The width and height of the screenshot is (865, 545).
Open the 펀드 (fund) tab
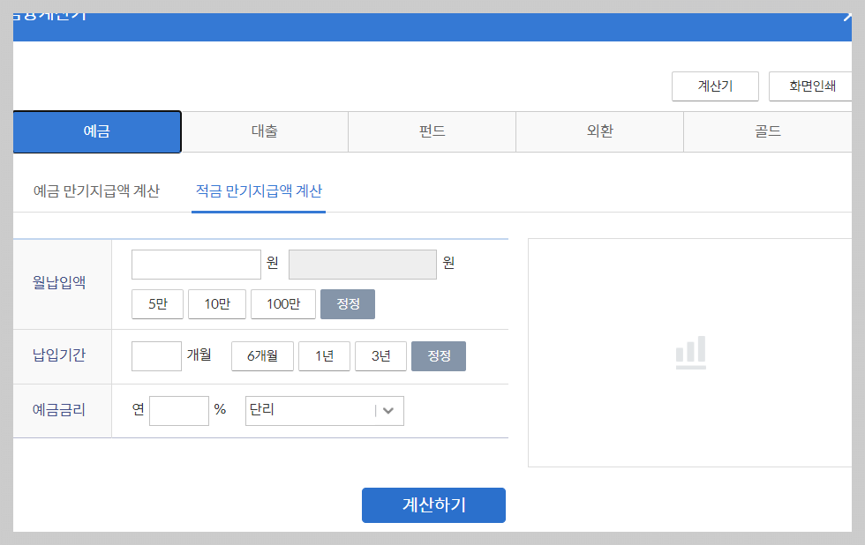432,131
